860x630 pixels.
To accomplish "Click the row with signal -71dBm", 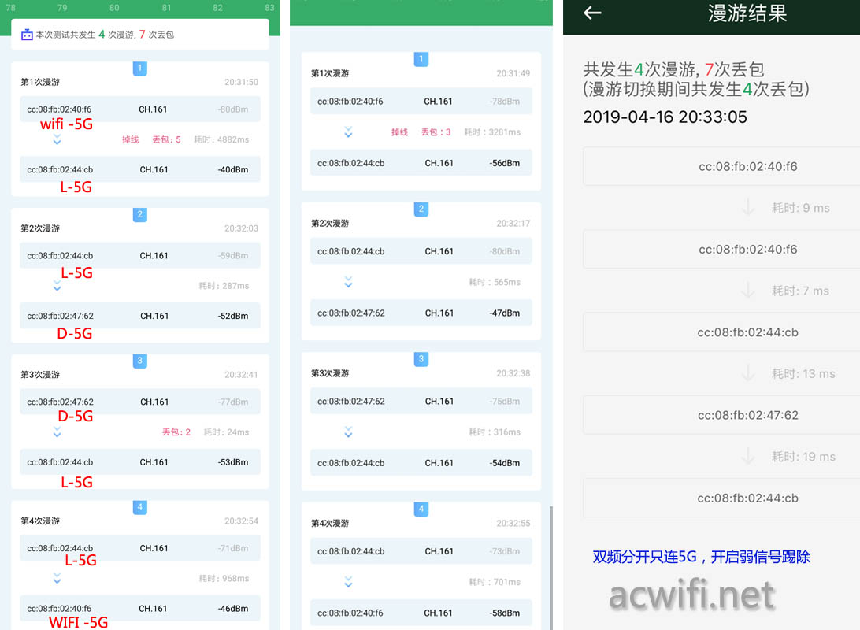I will (140, 548).
